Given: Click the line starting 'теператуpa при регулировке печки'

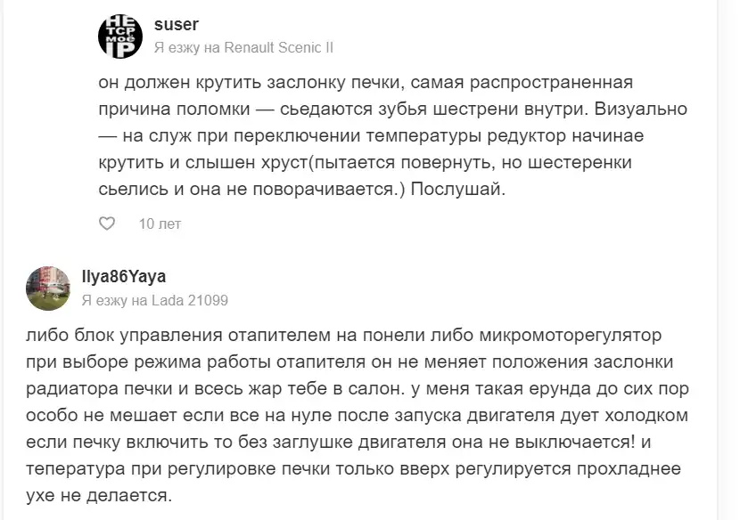Looking at the screenshot, I should (x=353, y=469).
